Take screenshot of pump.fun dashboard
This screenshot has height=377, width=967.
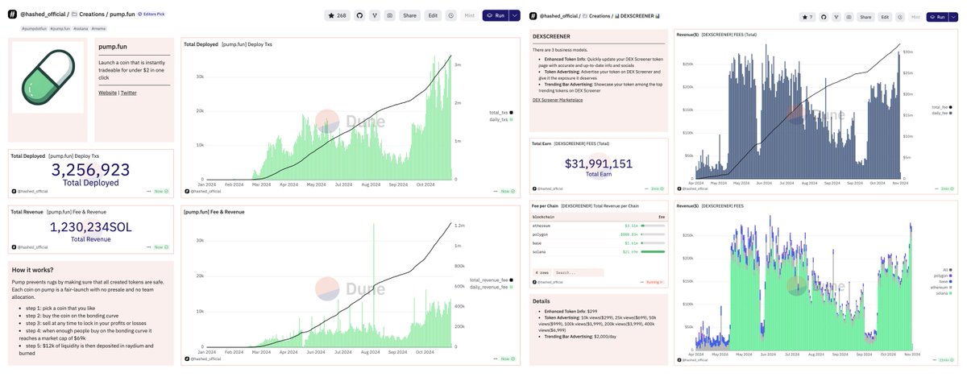click(390, 15)
